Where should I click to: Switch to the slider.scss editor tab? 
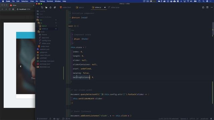click(114, 7)
